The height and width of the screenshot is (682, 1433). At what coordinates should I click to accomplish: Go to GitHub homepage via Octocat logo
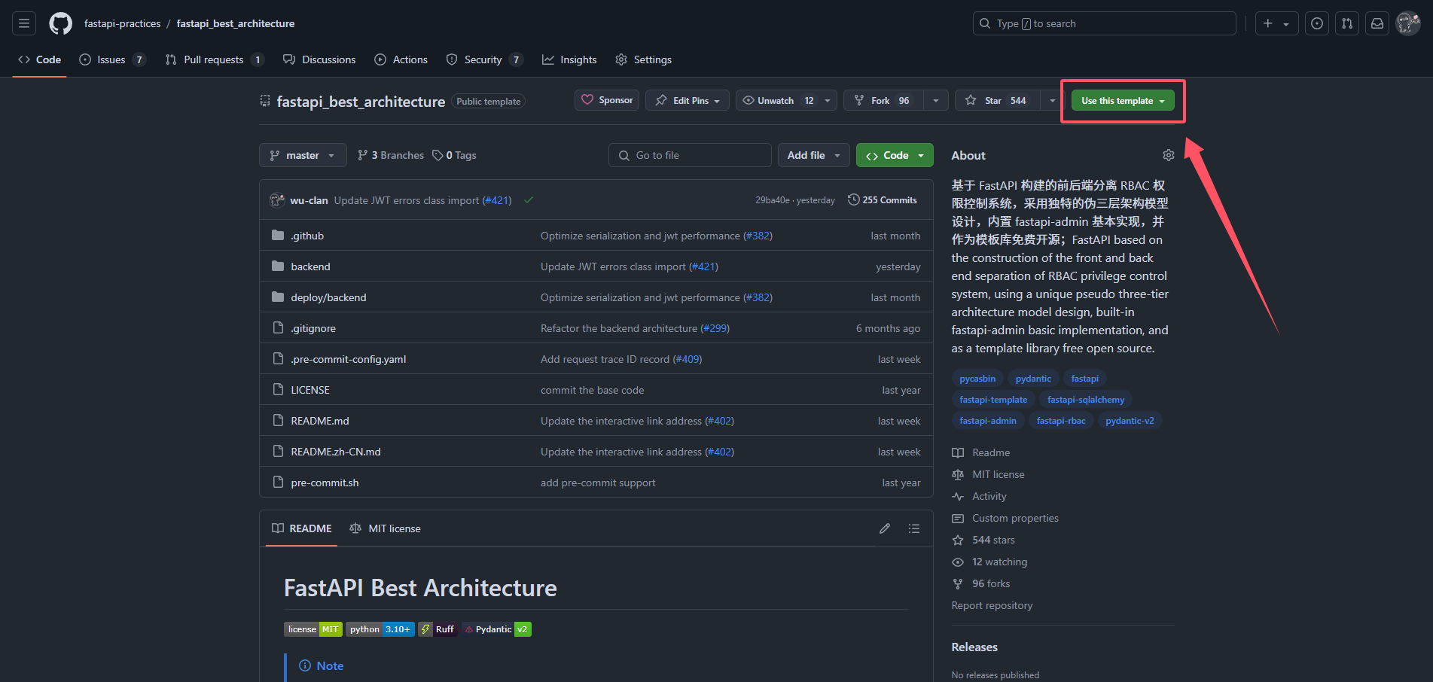(61, 23)
